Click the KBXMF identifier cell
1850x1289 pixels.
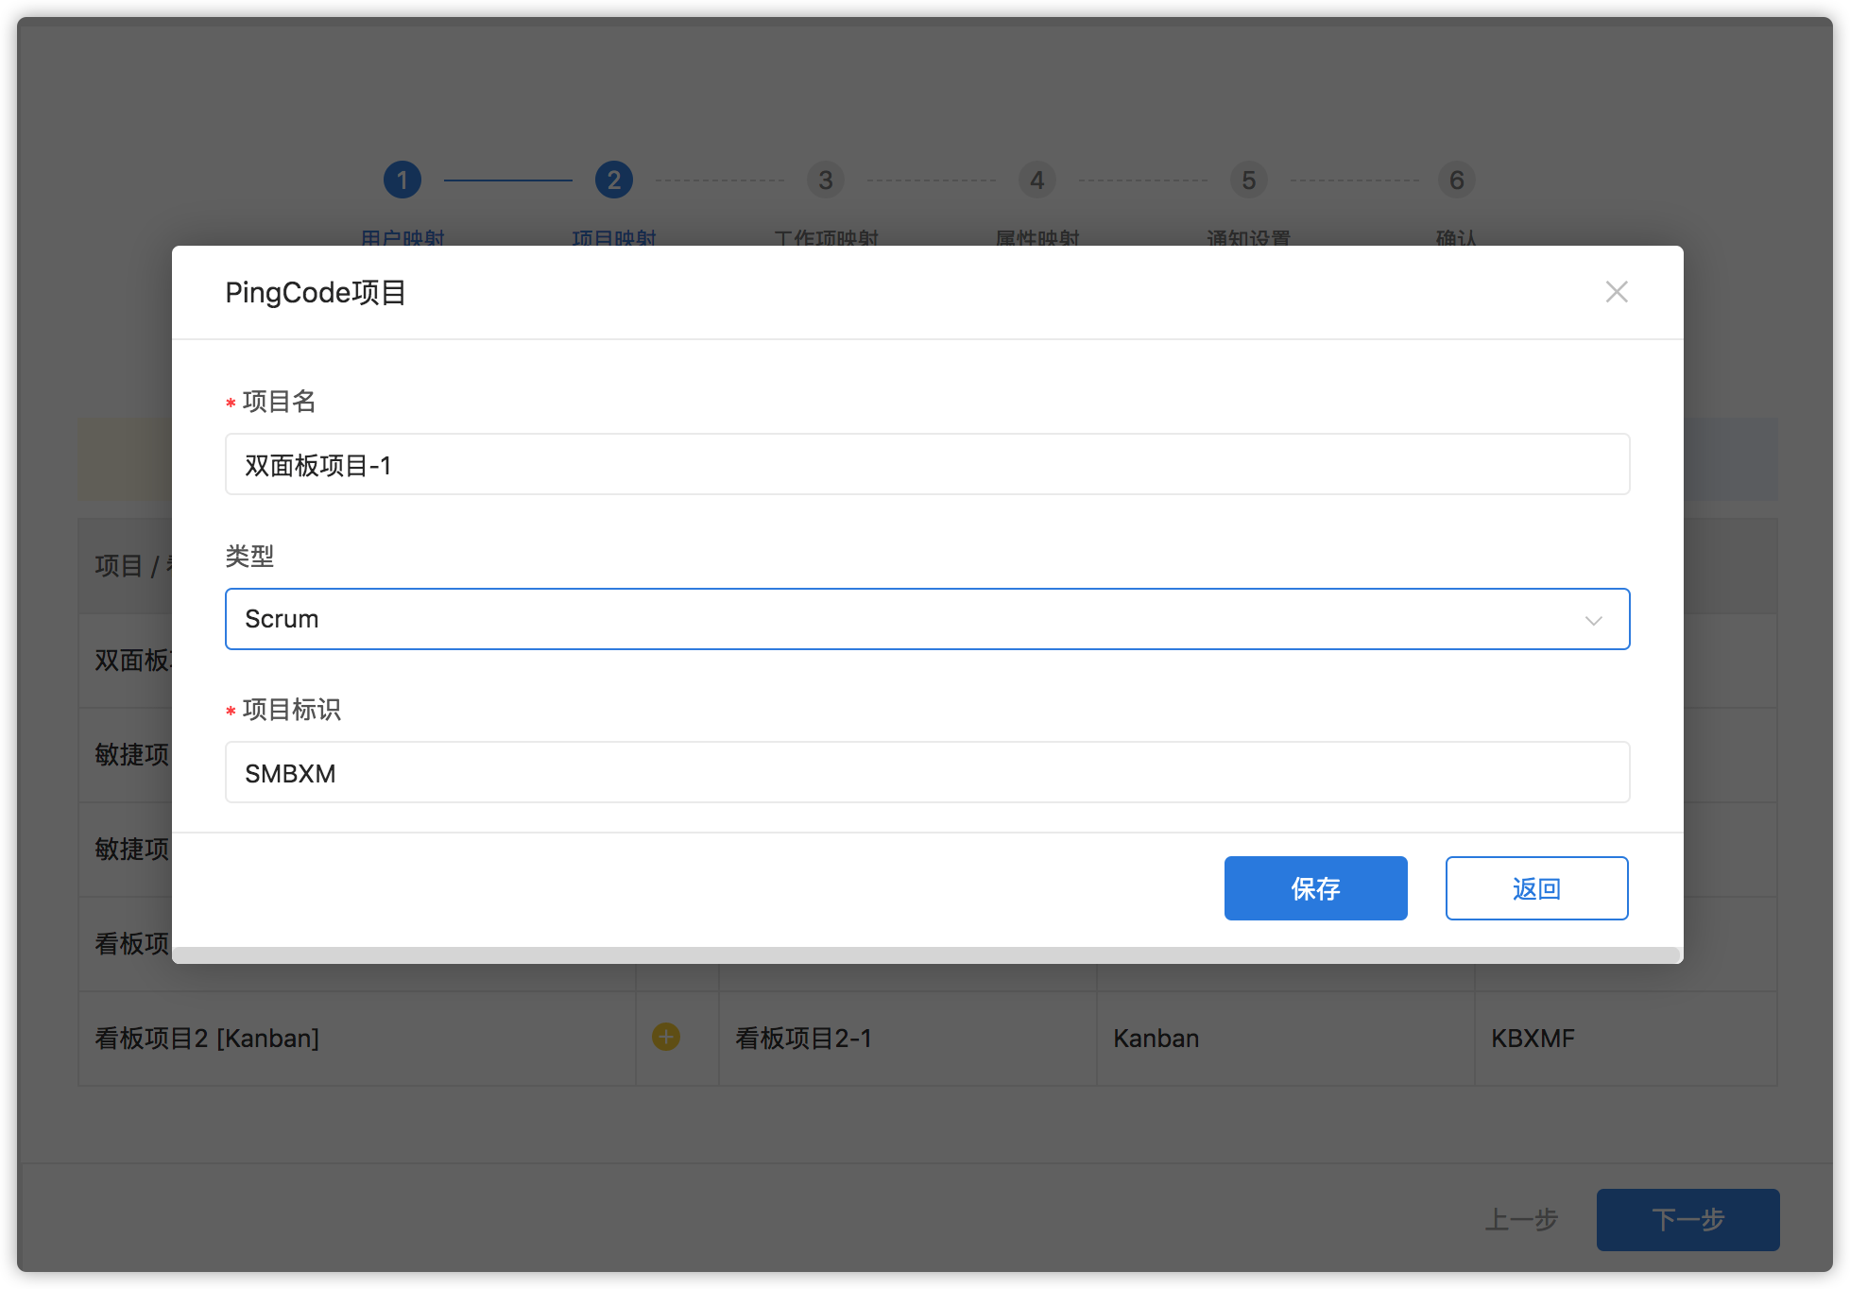click(x=1532, y=1038)
